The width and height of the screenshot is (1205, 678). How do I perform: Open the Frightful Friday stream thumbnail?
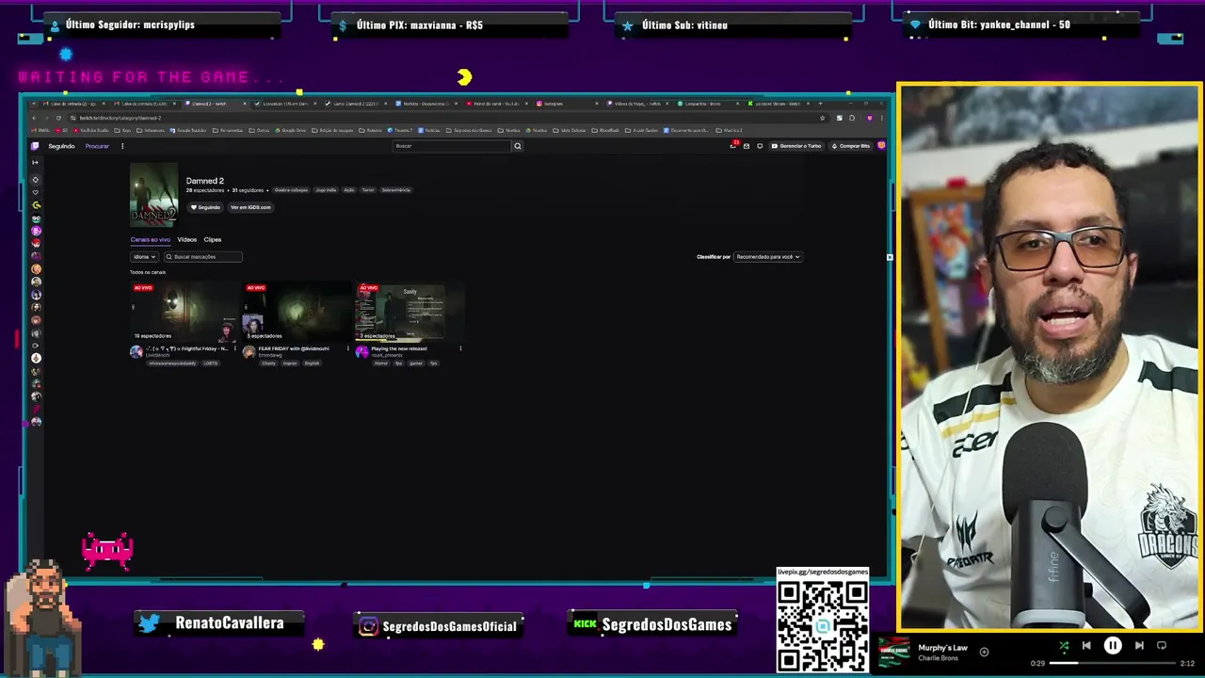185,312
